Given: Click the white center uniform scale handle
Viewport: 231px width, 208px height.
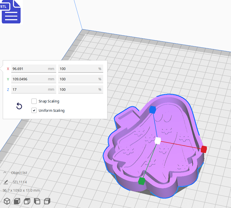Looking at the screenshot, I should pyautogui.click(x=158, y=141).
